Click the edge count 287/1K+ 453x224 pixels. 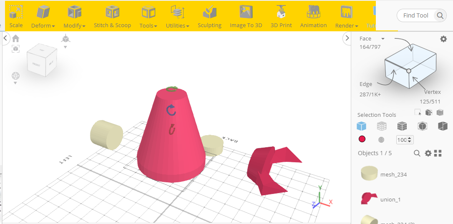(370, 94)
